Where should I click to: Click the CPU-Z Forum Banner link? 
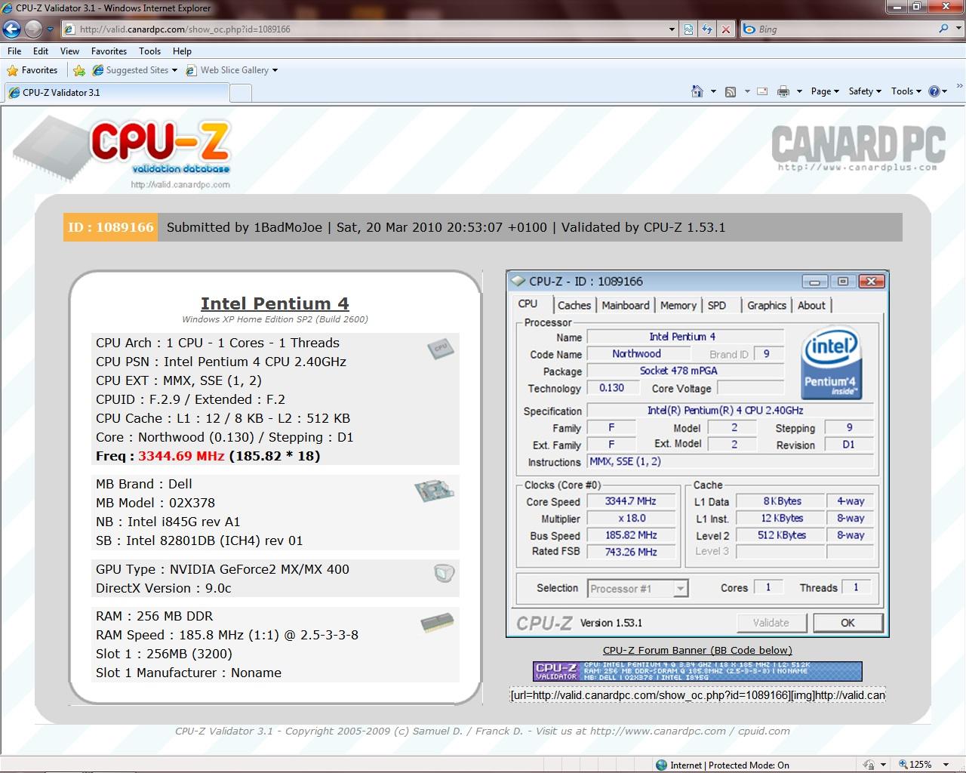(x=697, y=650)
